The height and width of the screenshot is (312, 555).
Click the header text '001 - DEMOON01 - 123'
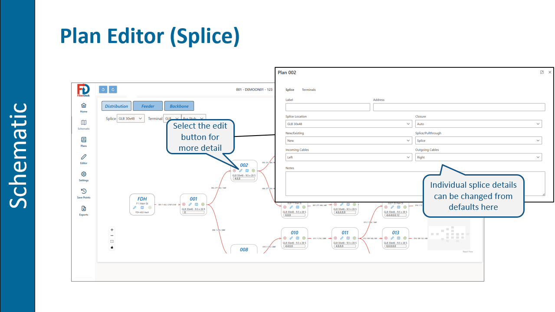[254, 90]
